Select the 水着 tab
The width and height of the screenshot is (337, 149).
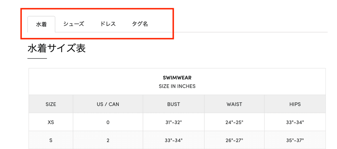coord(41,24)
